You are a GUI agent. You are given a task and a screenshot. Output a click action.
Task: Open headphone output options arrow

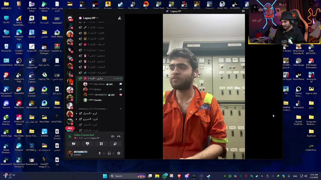(113, 153)
